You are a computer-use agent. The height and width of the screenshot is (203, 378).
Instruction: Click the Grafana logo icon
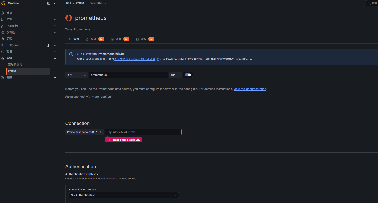[x=3, y=3]
